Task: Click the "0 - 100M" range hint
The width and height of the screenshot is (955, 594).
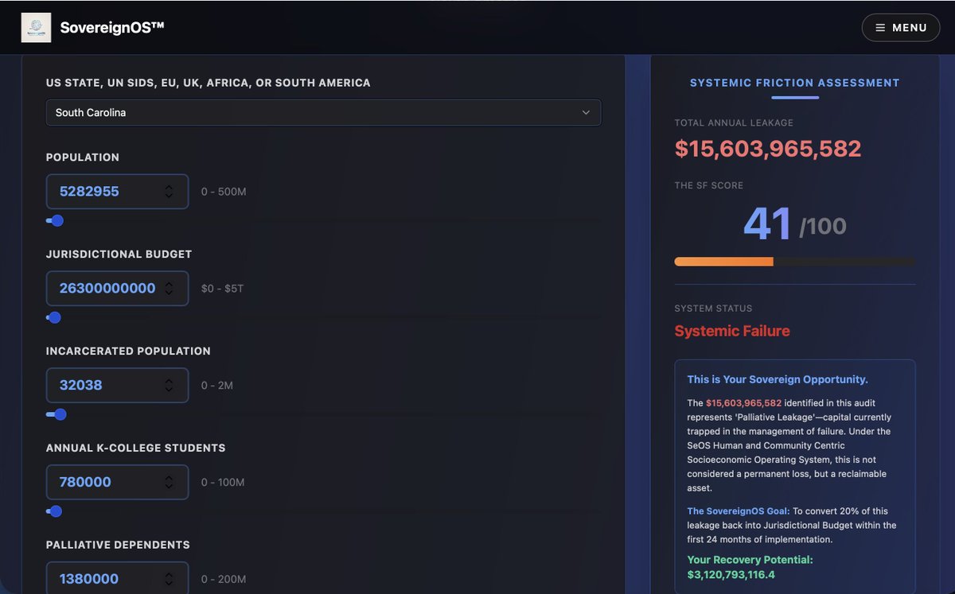Action: tap(223, 483)
